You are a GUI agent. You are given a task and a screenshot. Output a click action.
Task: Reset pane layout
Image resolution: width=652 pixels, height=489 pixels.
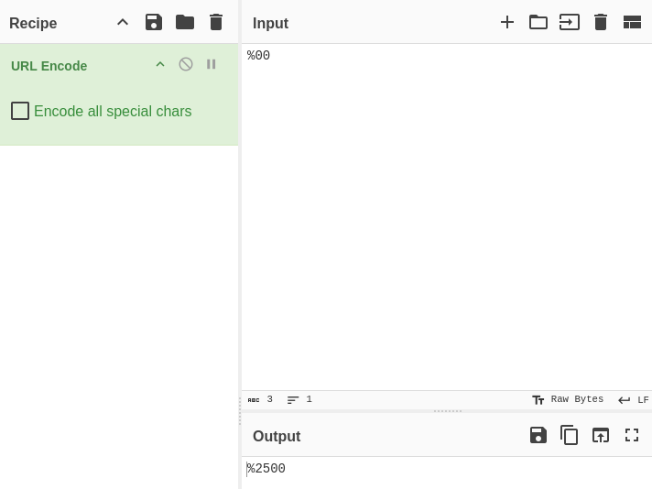[632, 22]
